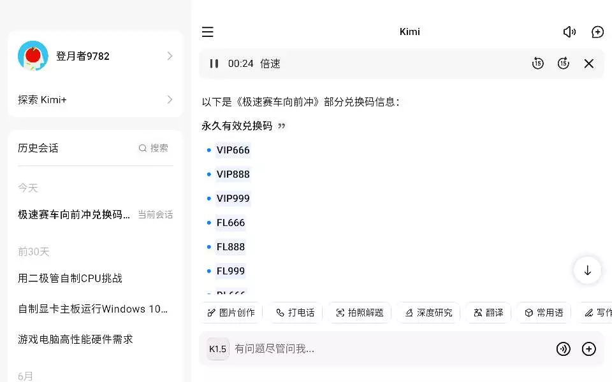Open the hamburger sidebar menu
Image resolution: width=612 pixels, height=382 pixels.
coord(207,32)
